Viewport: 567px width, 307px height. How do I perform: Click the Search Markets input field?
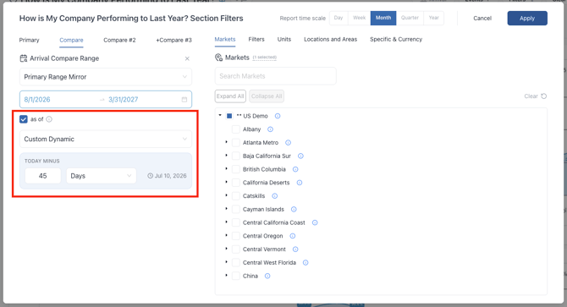tap(276, 76)
